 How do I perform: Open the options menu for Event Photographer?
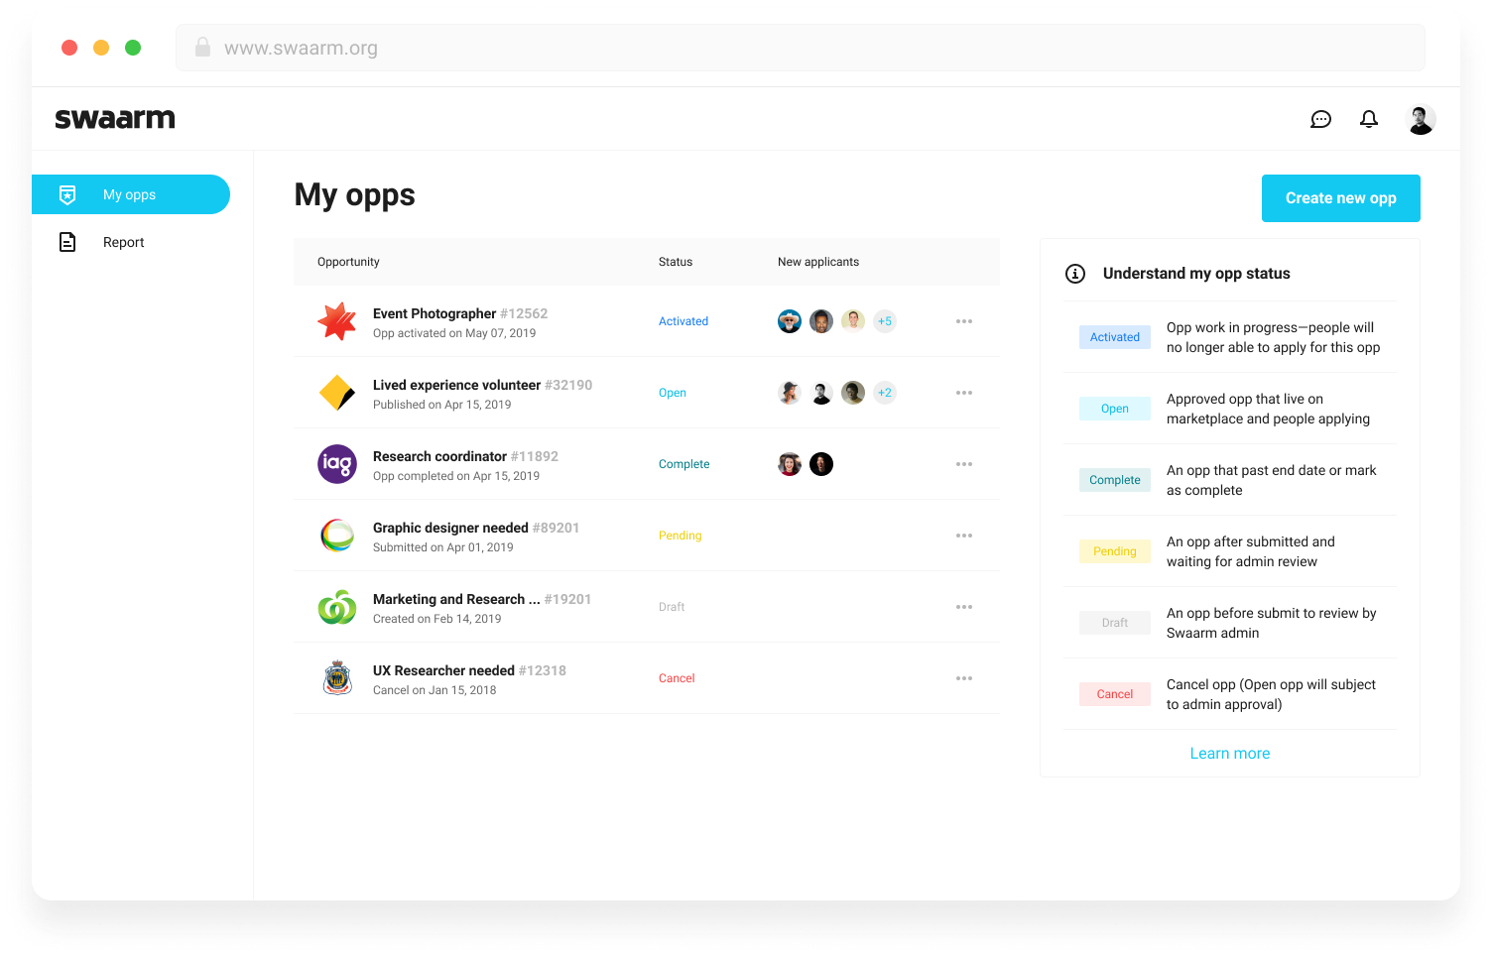pyautogui.click(x=963, y=321)
